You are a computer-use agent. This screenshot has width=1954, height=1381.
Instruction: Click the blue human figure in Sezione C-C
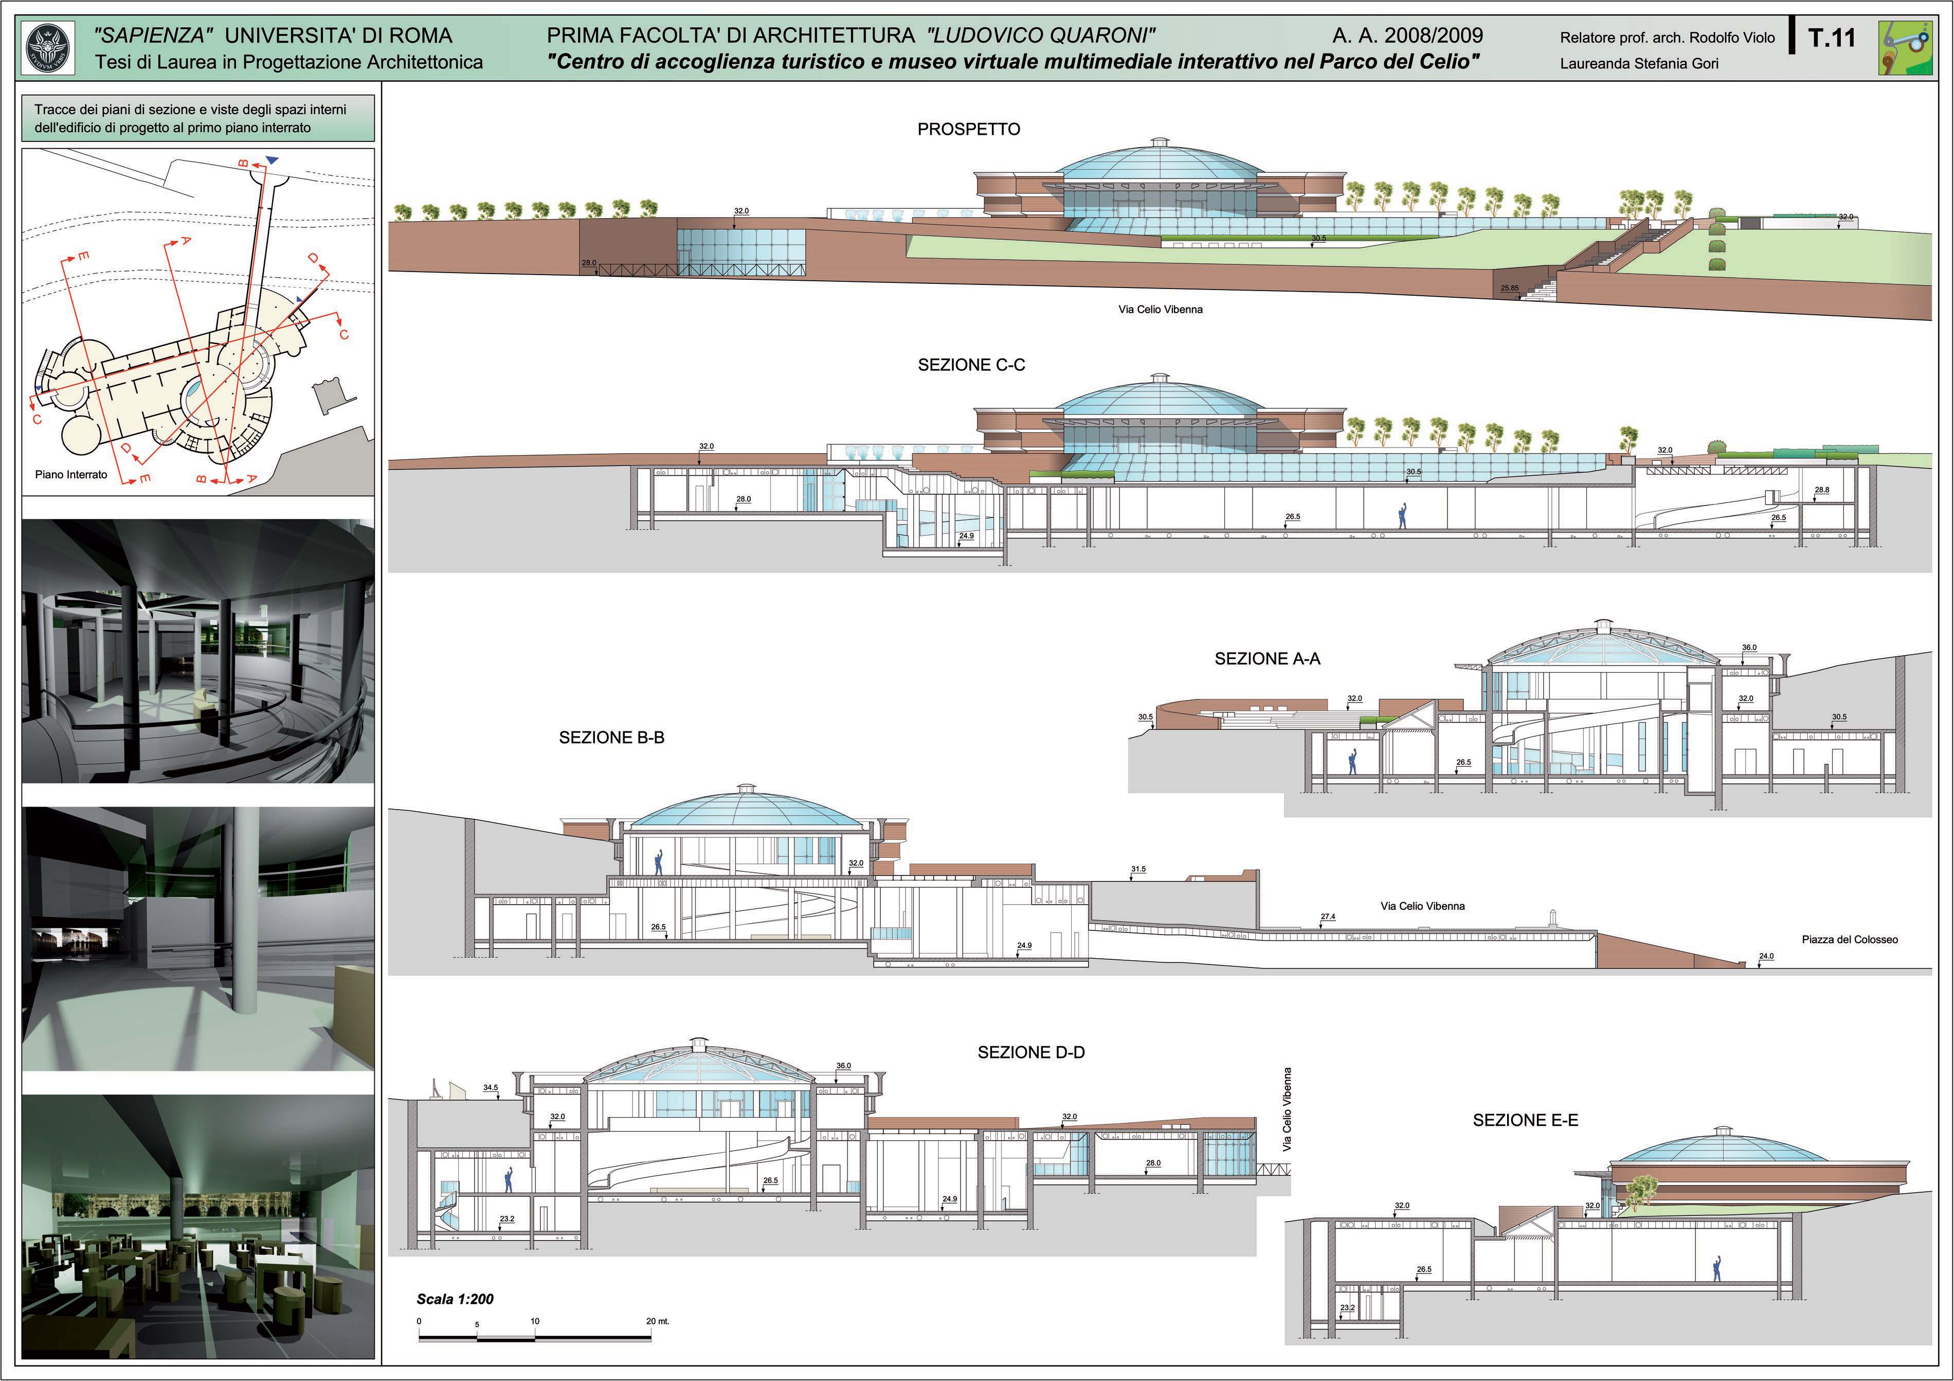click(x=1403, y=516)
